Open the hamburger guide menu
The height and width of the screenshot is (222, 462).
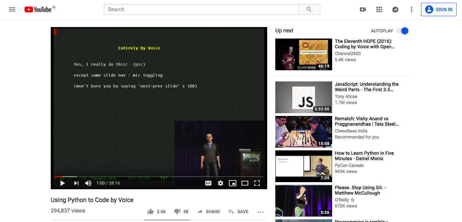tap(12, 9)
